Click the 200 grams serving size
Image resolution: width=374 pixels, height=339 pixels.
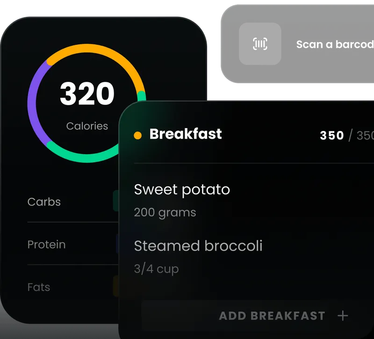click(165, 212)
